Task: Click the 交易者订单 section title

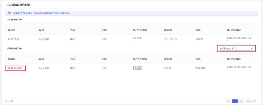Action: [14, 20]
